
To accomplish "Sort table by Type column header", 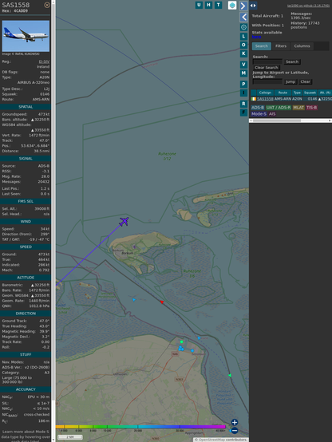I will click(297, 93).
